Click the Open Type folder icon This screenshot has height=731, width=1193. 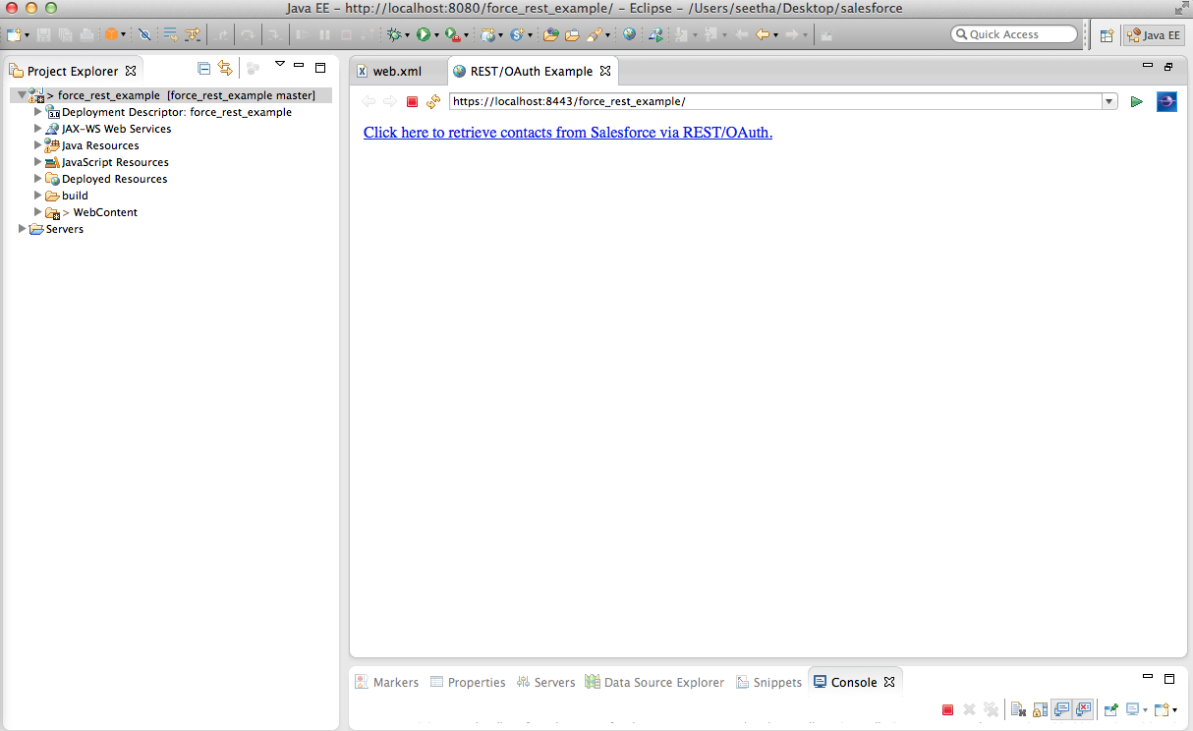tap(551, 34)
